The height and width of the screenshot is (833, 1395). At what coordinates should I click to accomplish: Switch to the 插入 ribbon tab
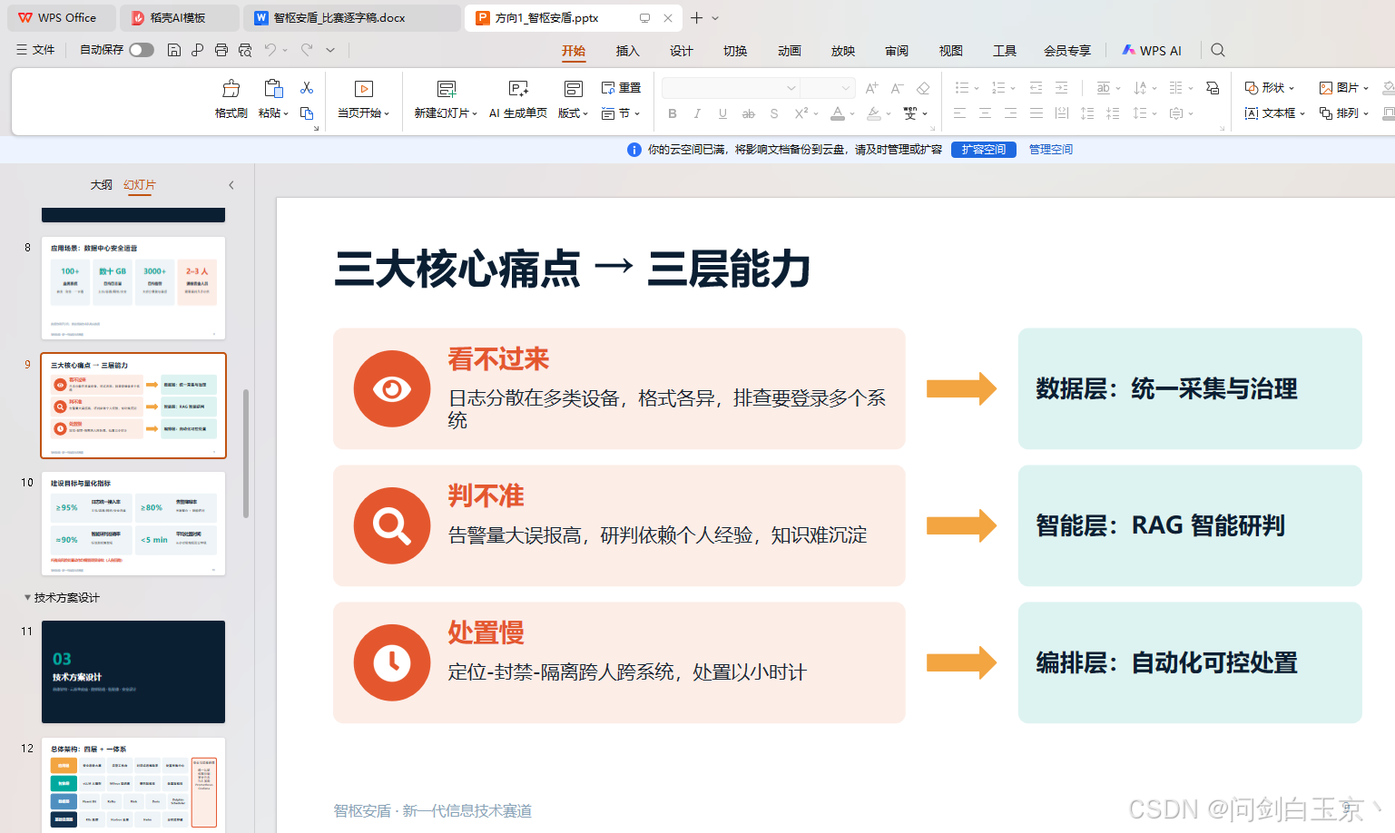[628, 51]
